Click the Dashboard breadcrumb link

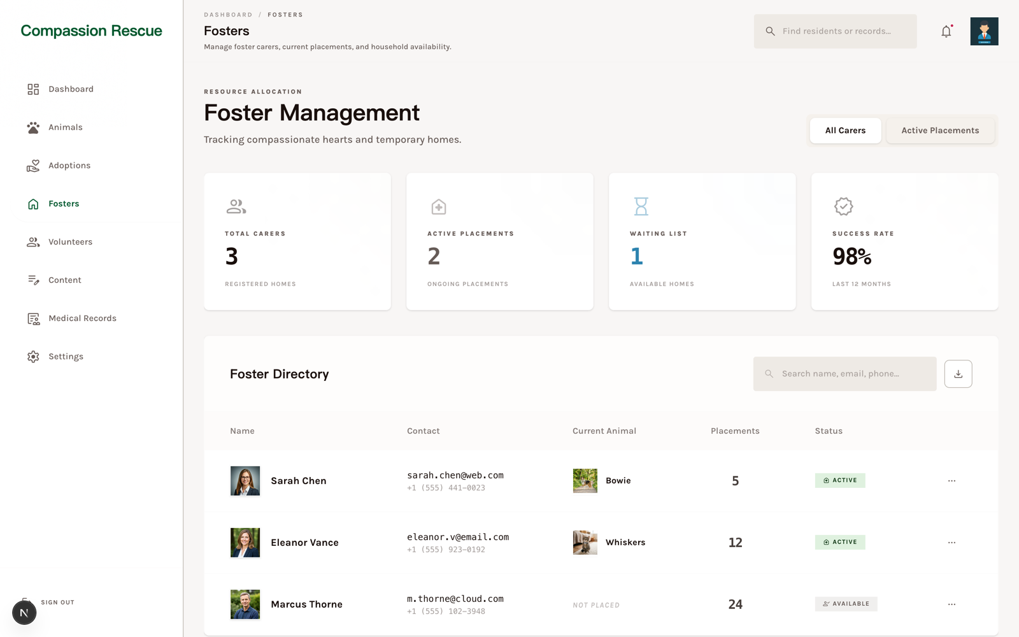[x=228, y=15]
